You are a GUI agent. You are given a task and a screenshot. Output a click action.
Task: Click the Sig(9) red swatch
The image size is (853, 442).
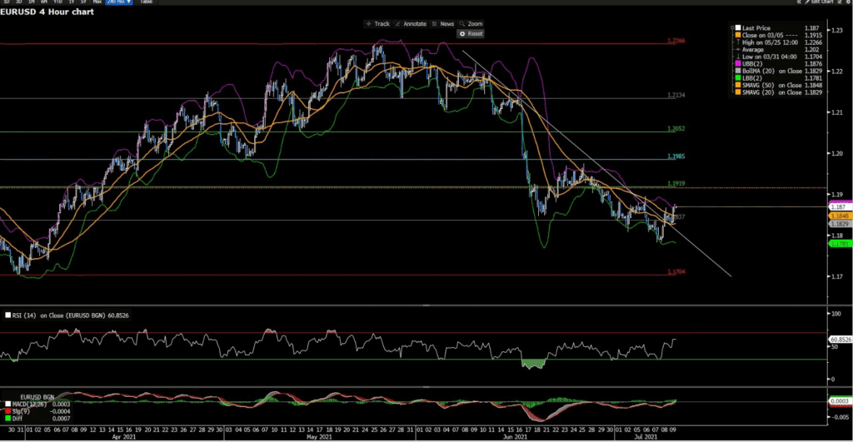coord(8,411)
